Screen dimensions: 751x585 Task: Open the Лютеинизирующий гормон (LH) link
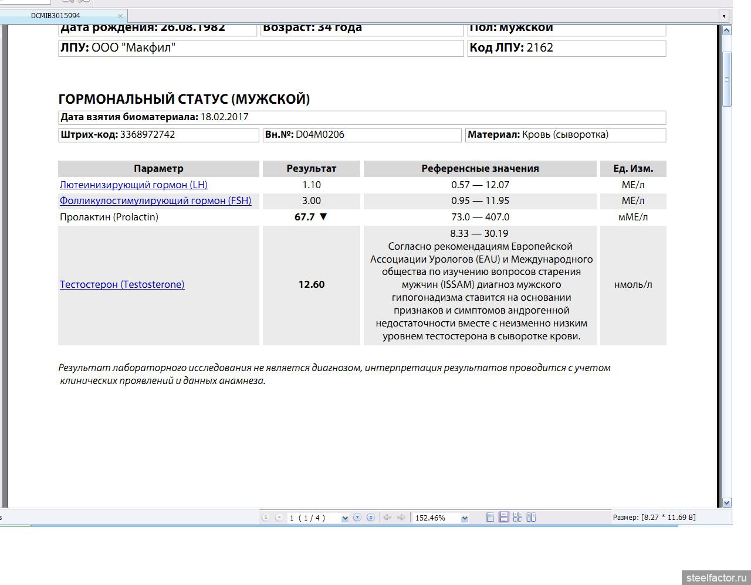(x=133, y=185)
